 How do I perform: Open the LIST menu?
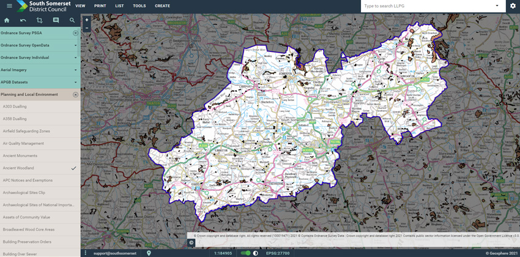pyautogui.click(x=119, y=6)
